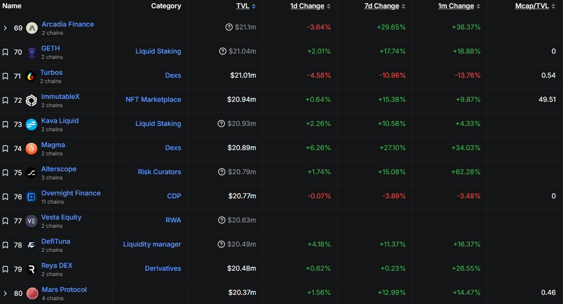563x304 pixels.
Task: Bookmark the Reya DEX protocol
Action: pos(5,269)
